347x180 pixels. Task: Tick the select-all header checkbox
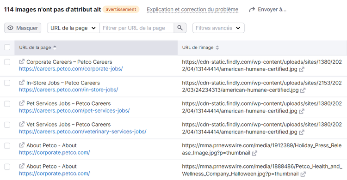7,47
